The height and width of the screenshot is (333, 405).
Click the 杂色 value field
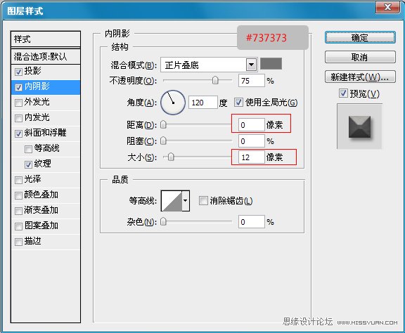tap(252, 222)
